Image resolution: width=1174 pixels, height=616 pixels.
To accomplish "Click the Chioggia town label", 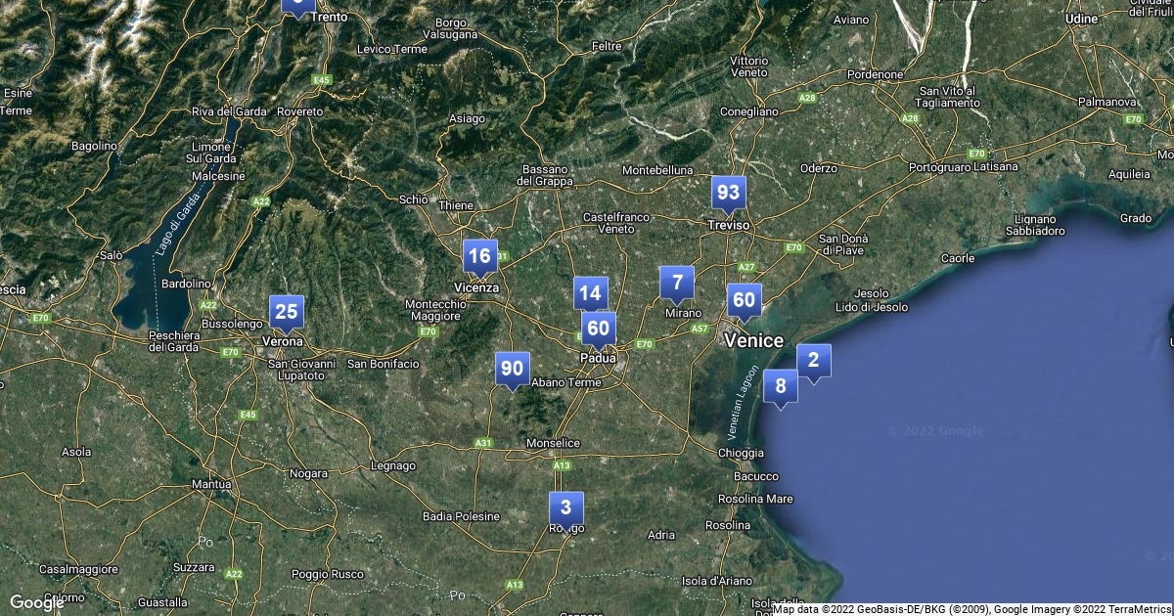I will point(741,453).
